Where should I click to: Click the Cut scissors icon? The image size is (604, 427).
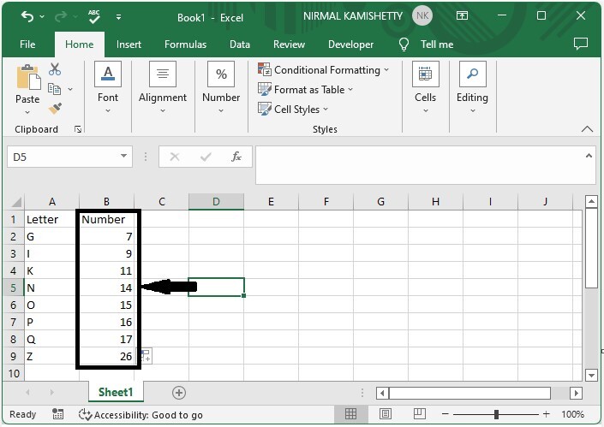point(55,69)
